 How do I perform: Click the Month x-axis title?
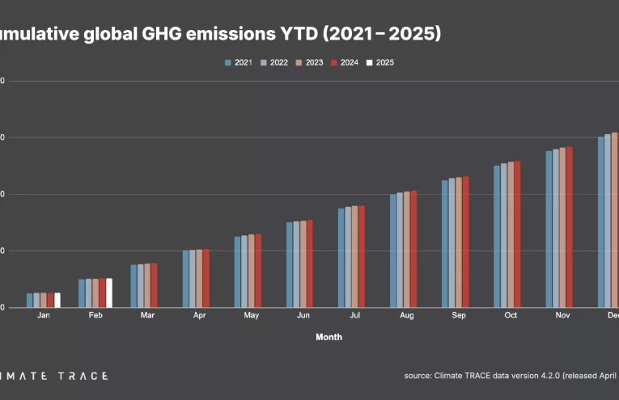pyautogui.click(x=329, y=337)
